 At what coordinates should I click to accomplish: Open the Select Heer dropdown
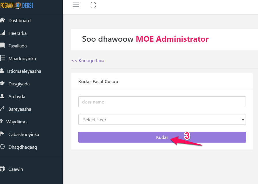(162, 119)
